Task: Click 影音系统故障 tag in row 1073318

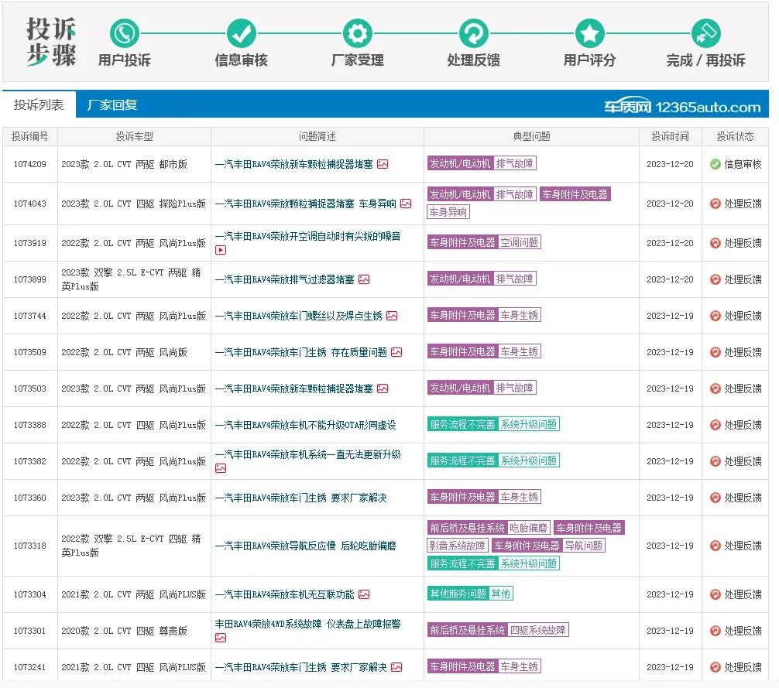Action: point(458,546)
